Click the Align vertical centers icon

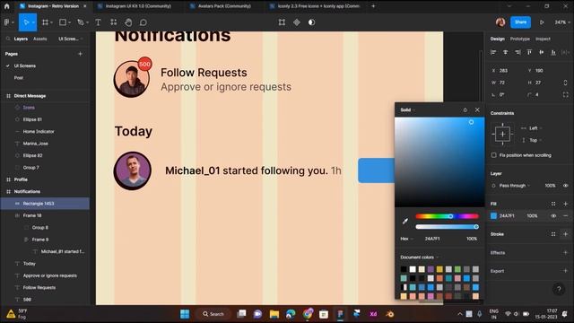pos(542,52)
